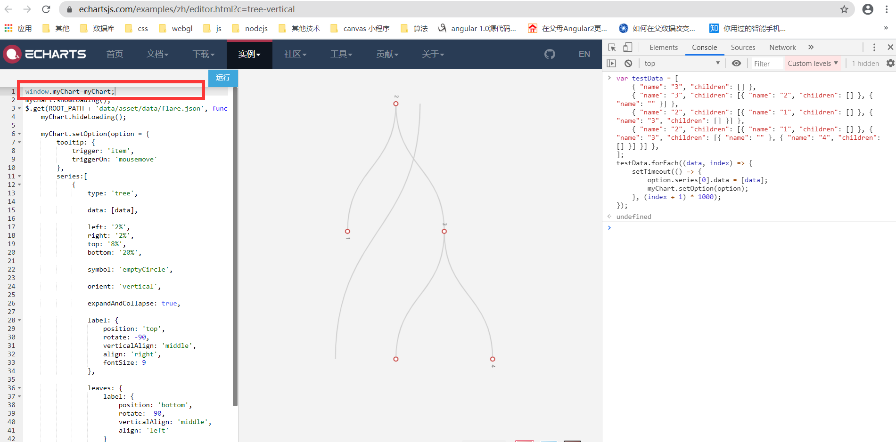This screenshot has height=442, width=896.
Task: Open Custom levels dropdown
Action: [813, 63]
